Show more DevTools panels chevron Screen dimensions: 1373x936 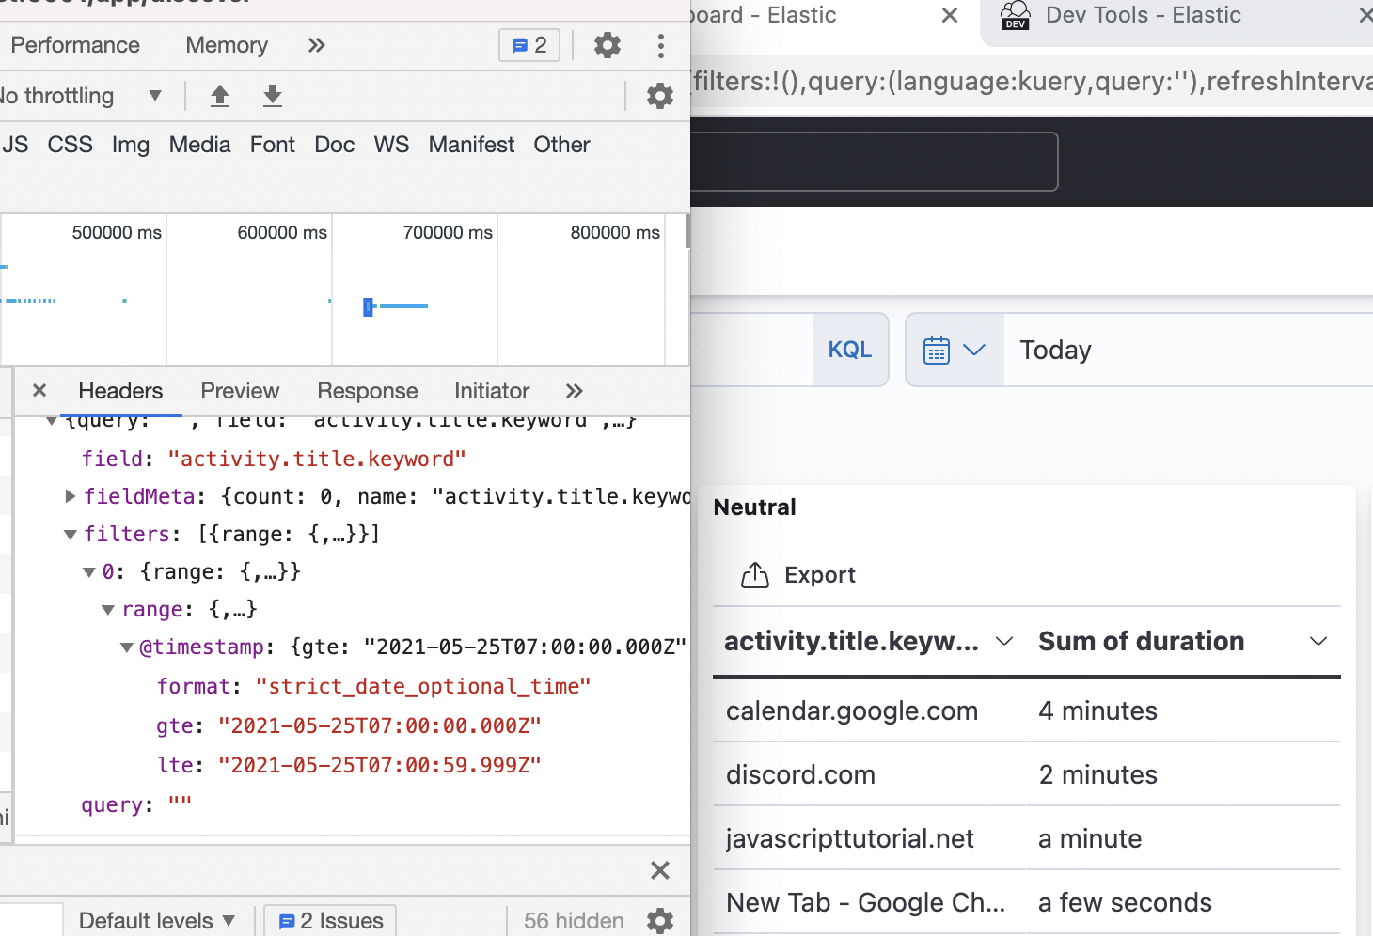(x=317, y=45)
